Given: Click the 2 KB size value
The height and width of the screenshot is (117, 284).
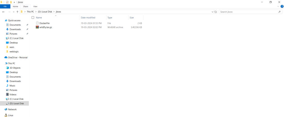Looking at the screenshot, I should pyautogui.click(x=140, y=23).
